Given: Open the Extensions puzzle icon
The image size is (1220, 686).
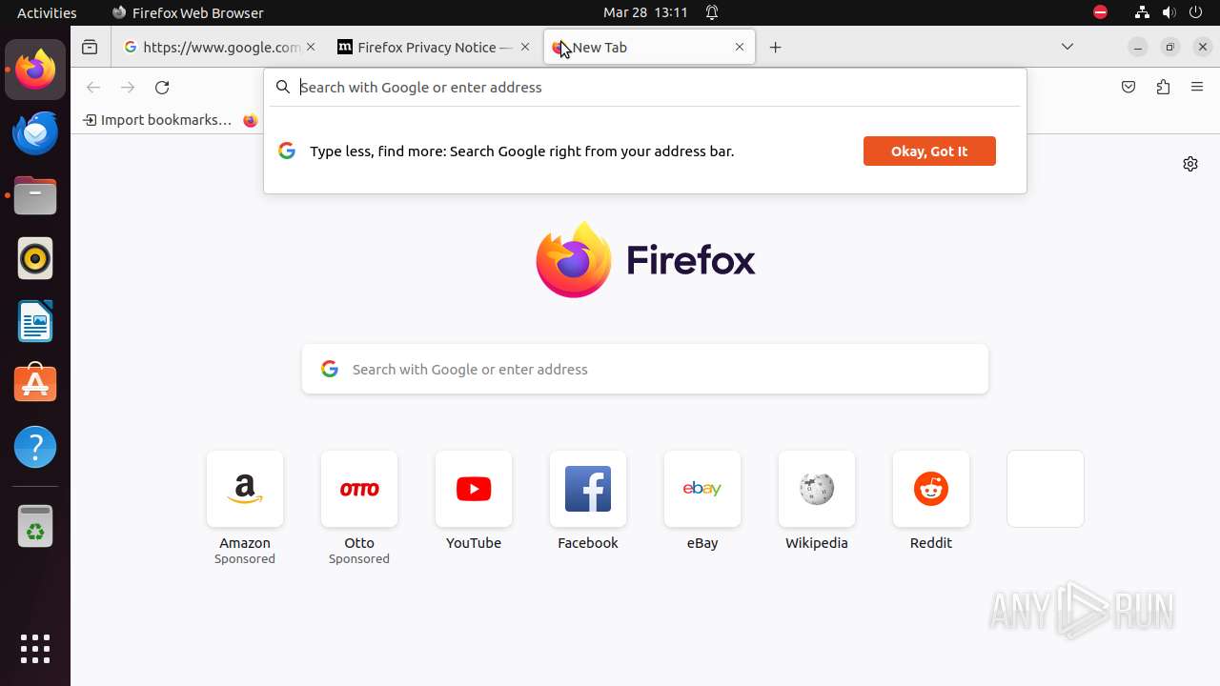Looking at the screenshot, I should coord(1163,87).
